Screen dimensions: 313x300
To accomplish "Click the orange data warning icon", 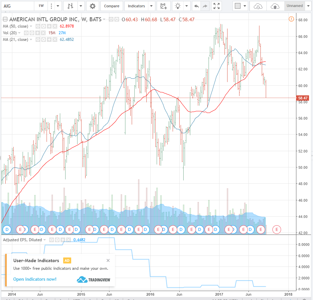I will coord(291,19).
